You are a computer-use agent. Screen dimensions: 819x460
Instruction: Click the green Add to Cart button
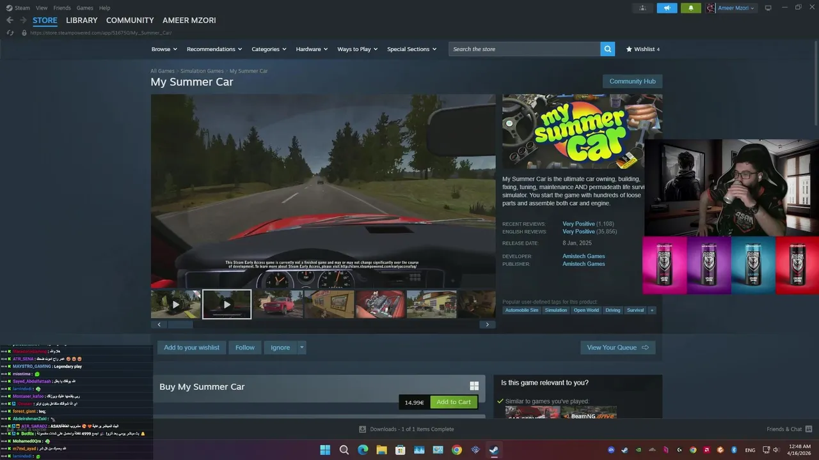(454, 402)
